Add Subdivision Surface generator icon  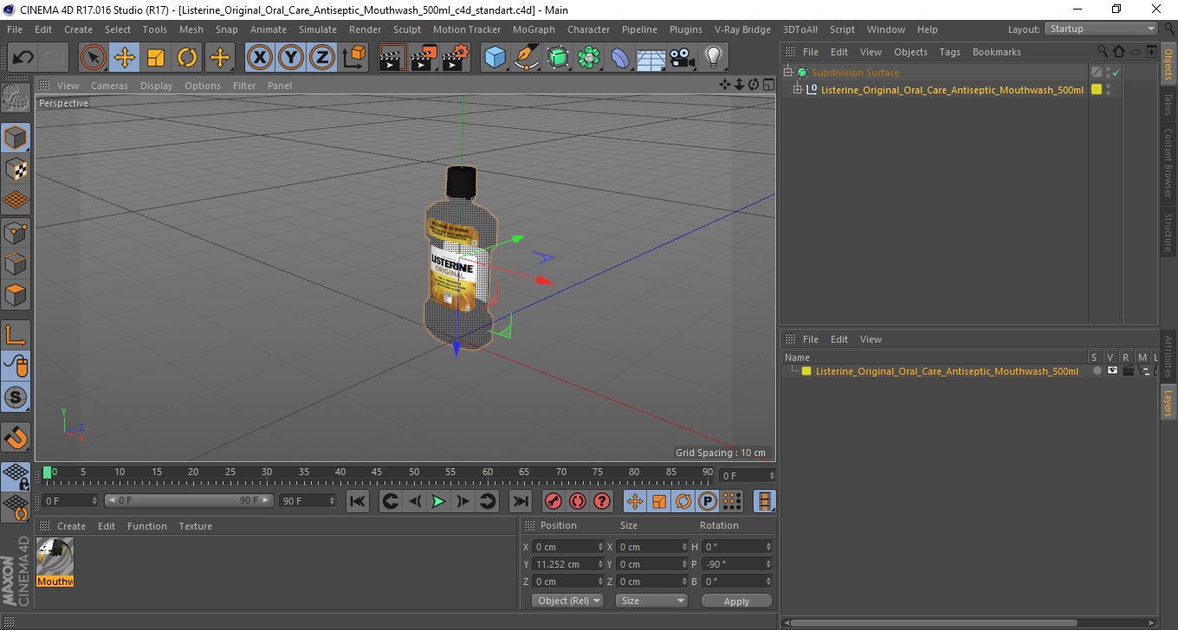tap(558, 58)
